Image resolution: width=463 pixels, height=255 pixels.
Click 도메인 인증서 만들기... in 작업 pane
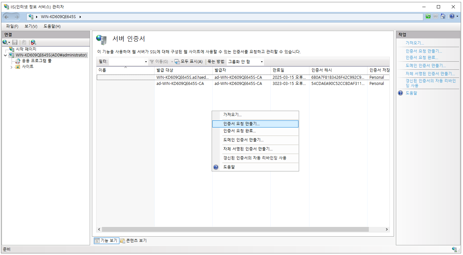click(x=426, y=66)
